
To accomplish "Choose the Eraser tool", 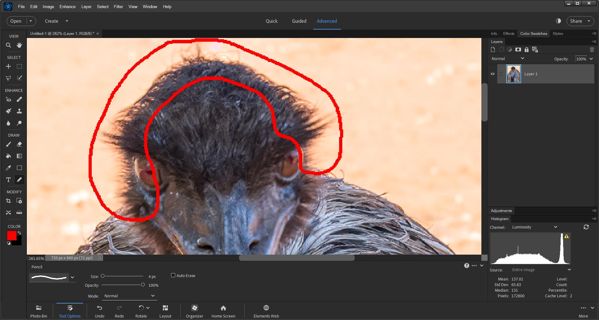I will 19,144.
